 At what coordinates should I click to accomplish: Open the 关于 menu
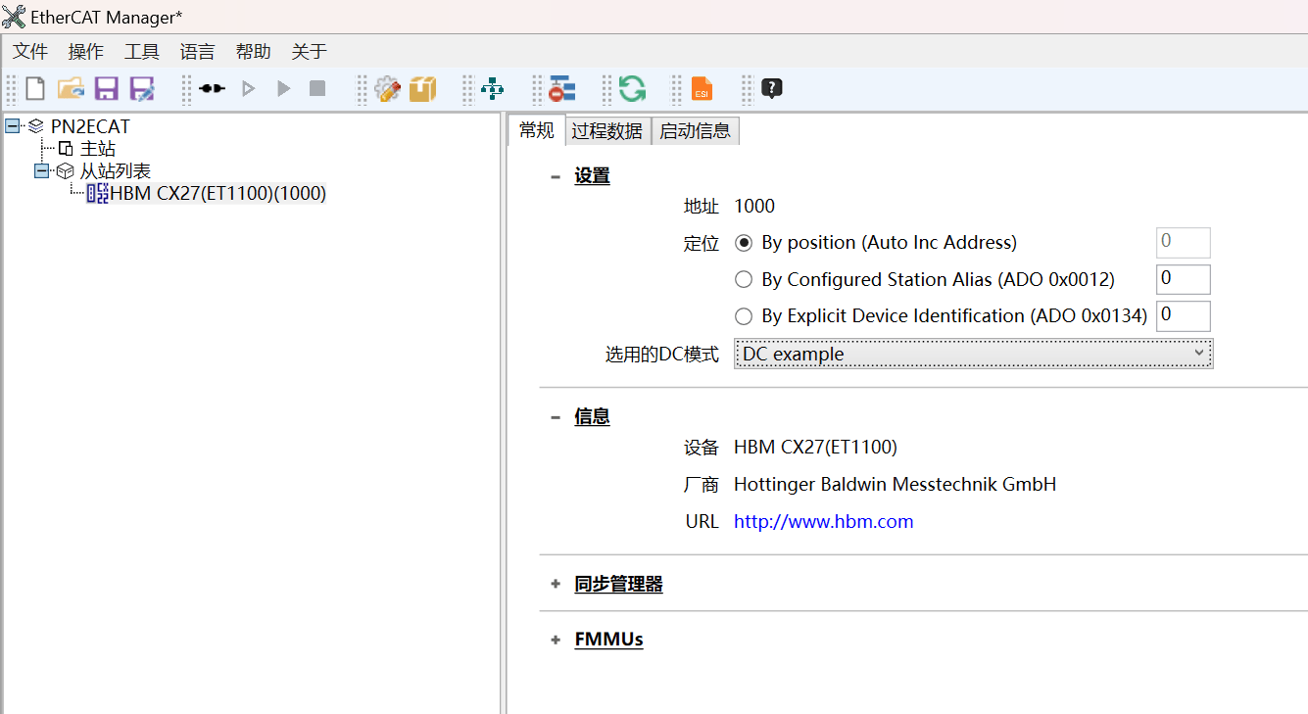coord(310,52)
